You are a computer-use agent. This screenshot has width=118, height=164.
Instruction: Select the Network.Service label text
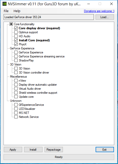29,117
